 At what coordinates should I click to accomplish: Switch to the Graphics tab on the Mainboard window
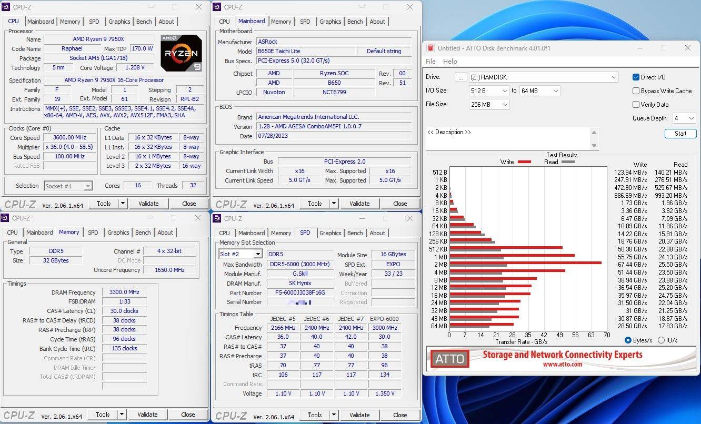pyautogui.click(x=330, y=22)
